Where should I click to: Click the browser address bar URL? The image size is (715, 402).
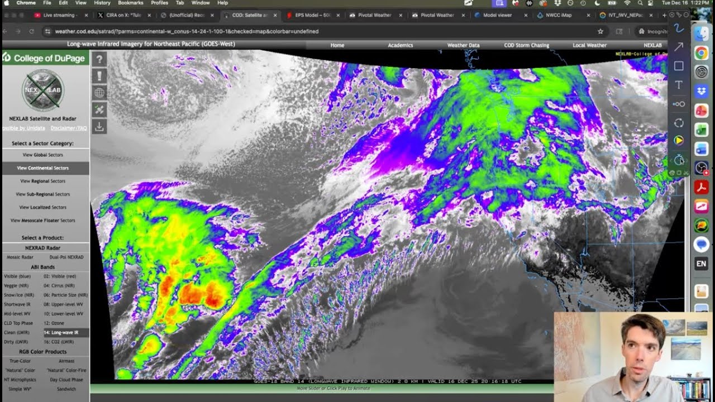click(187, 31)
